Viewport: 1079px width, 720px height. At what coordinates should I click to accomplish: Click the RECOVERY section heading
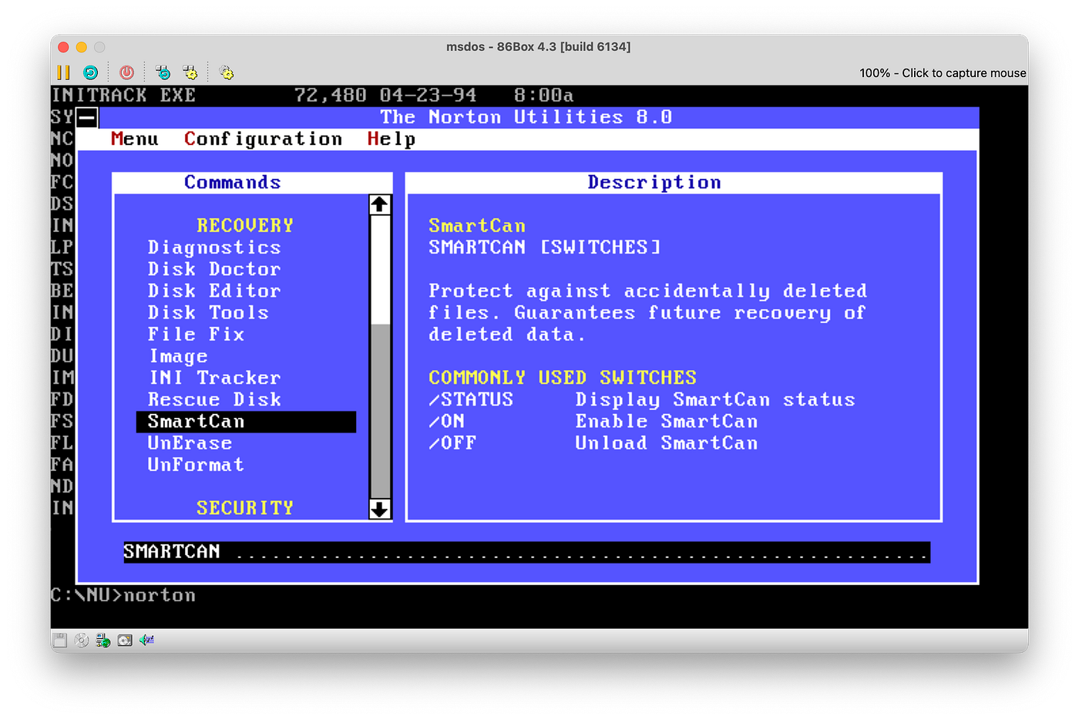[x=245, y=225]
